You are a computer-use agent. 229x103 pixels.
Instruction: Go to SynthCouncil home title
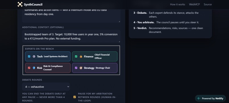[33, 5]
